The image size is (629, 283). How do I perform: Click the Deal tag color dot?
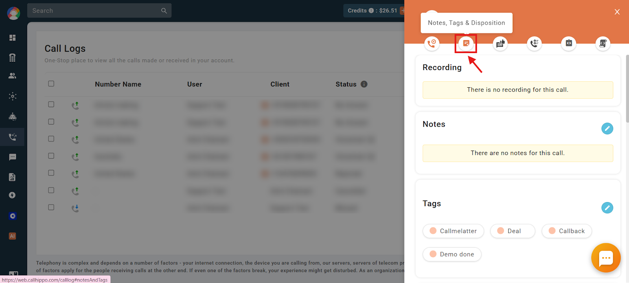coord(500,231)
